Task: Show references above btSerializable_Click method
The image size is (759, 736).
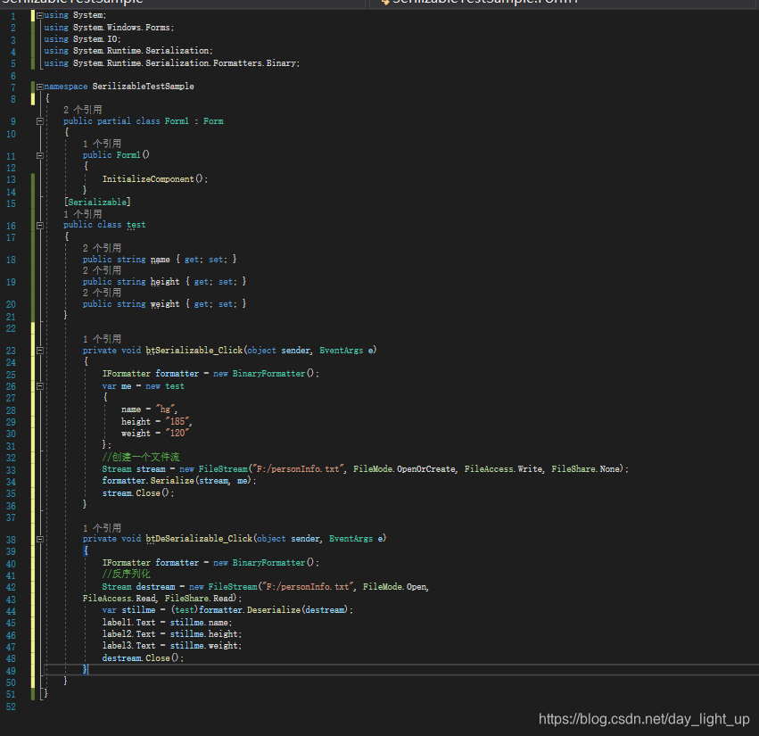Action: [x=102, y=339]
